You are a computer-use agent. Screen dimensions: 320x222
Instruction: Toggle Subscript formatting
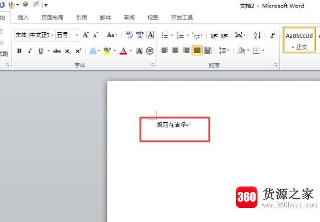tap(68, 51)
